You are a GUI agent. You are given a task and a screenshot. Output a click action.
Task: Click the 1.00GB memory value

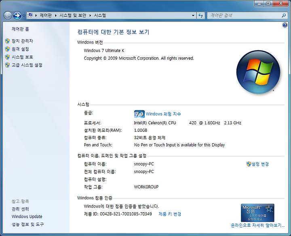[141, 130]
